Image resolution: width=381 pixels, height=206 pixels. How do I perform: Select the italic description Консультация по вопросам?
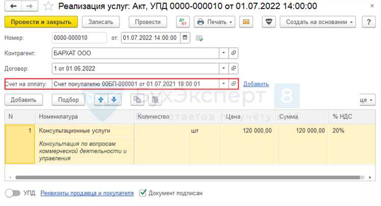click(84, 151)
